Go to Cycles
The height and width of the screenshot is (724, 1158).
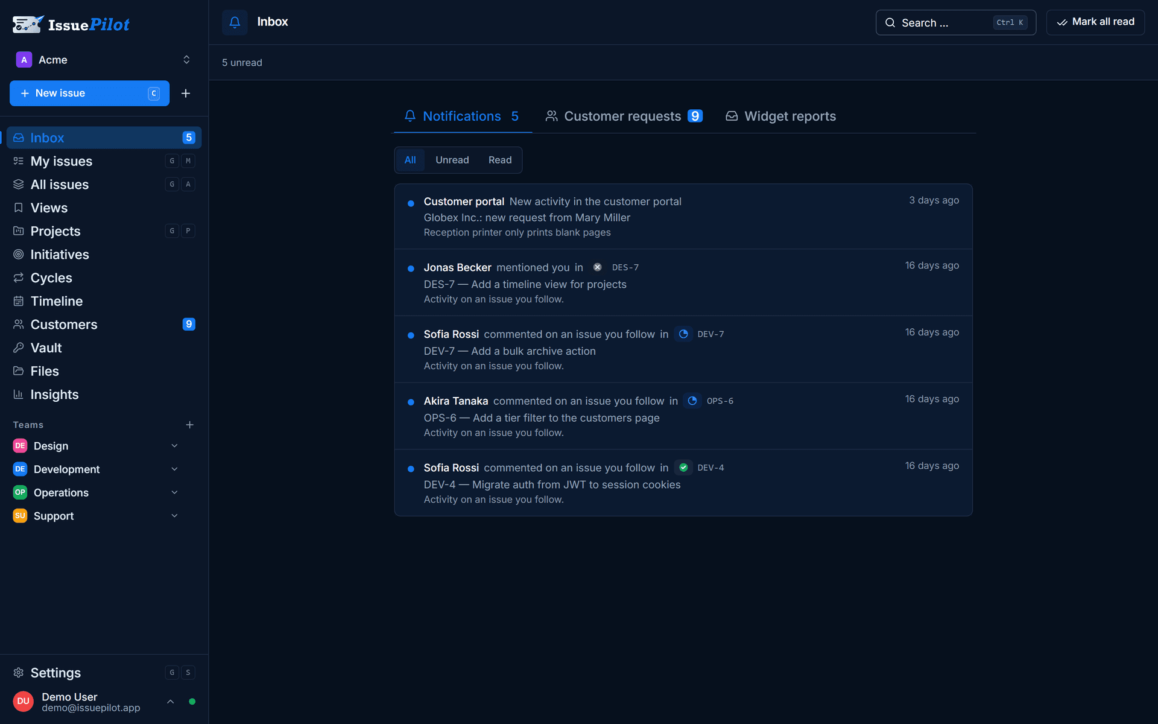[104, 278]
